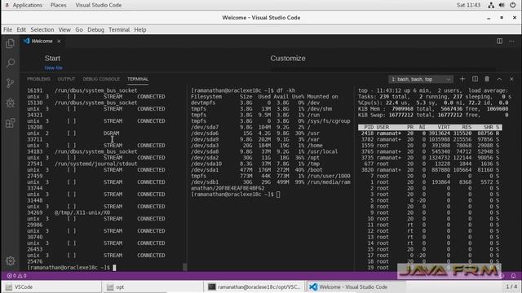522x293 pixels.
Task: Click Visual Studio Code app menu
Action: (99, 5)
